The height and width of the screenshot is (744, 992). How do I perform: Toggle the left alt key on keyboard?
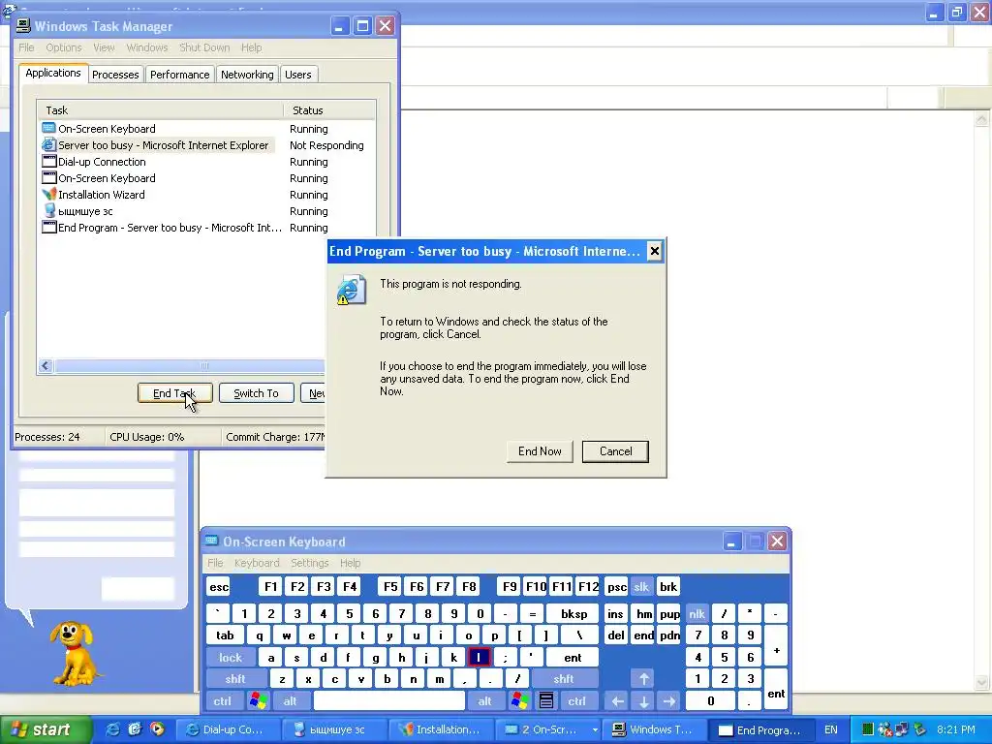pos(290,700)
